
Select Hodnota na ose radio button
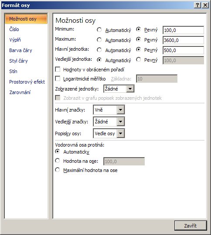[58, 161]
